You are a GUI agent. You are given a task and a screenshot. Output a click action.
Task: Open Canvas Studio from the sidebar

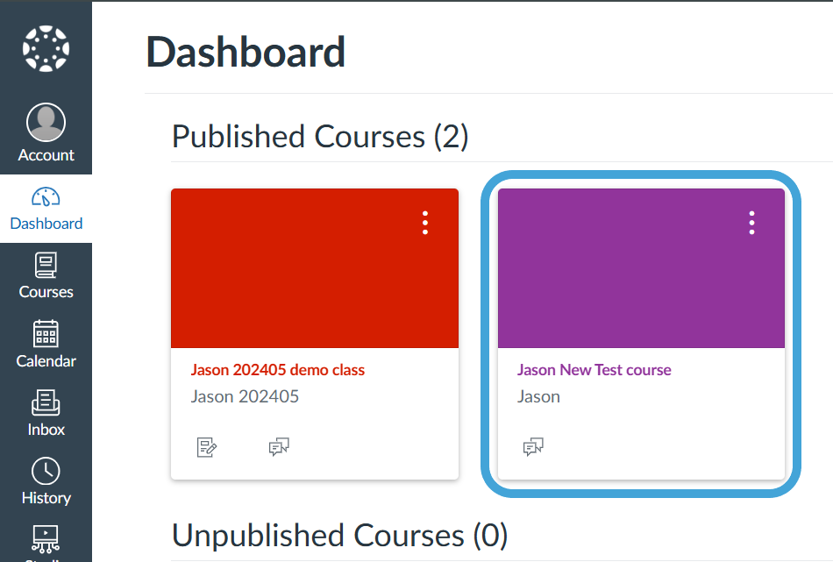(x=46, y=544)
